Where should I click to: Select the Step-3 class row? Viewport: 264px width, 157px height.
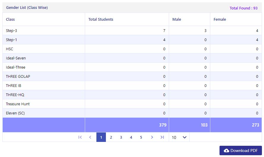pos(132,30)
